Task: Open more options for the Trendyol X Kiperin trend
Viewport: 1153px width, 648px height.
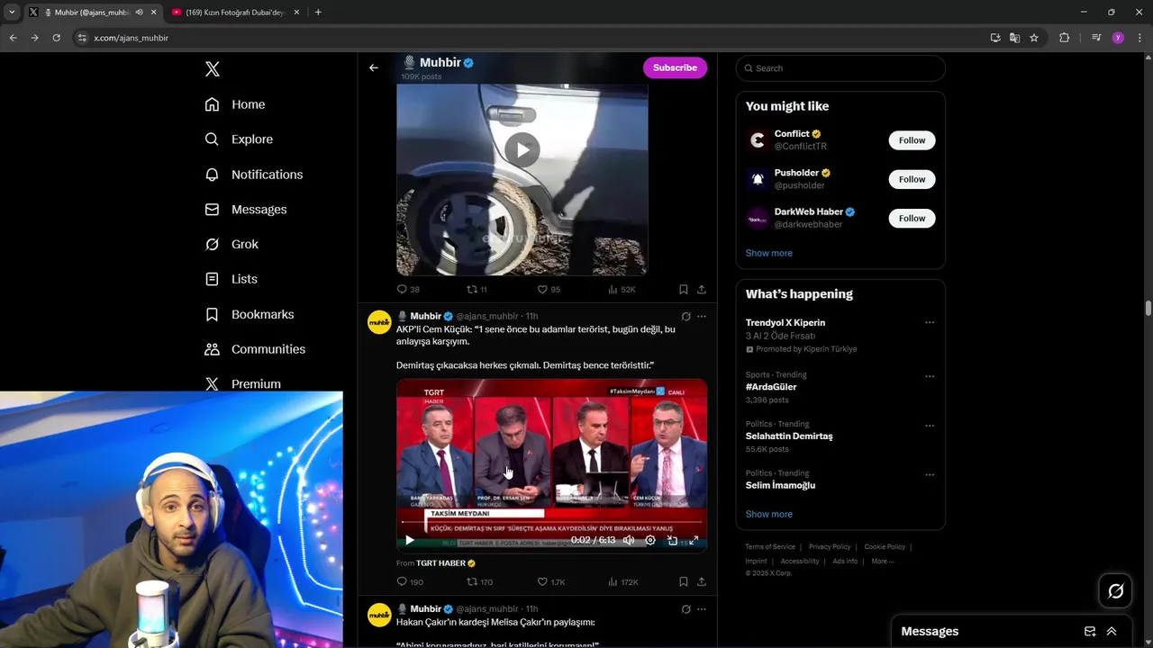Action: pos(930,322)
